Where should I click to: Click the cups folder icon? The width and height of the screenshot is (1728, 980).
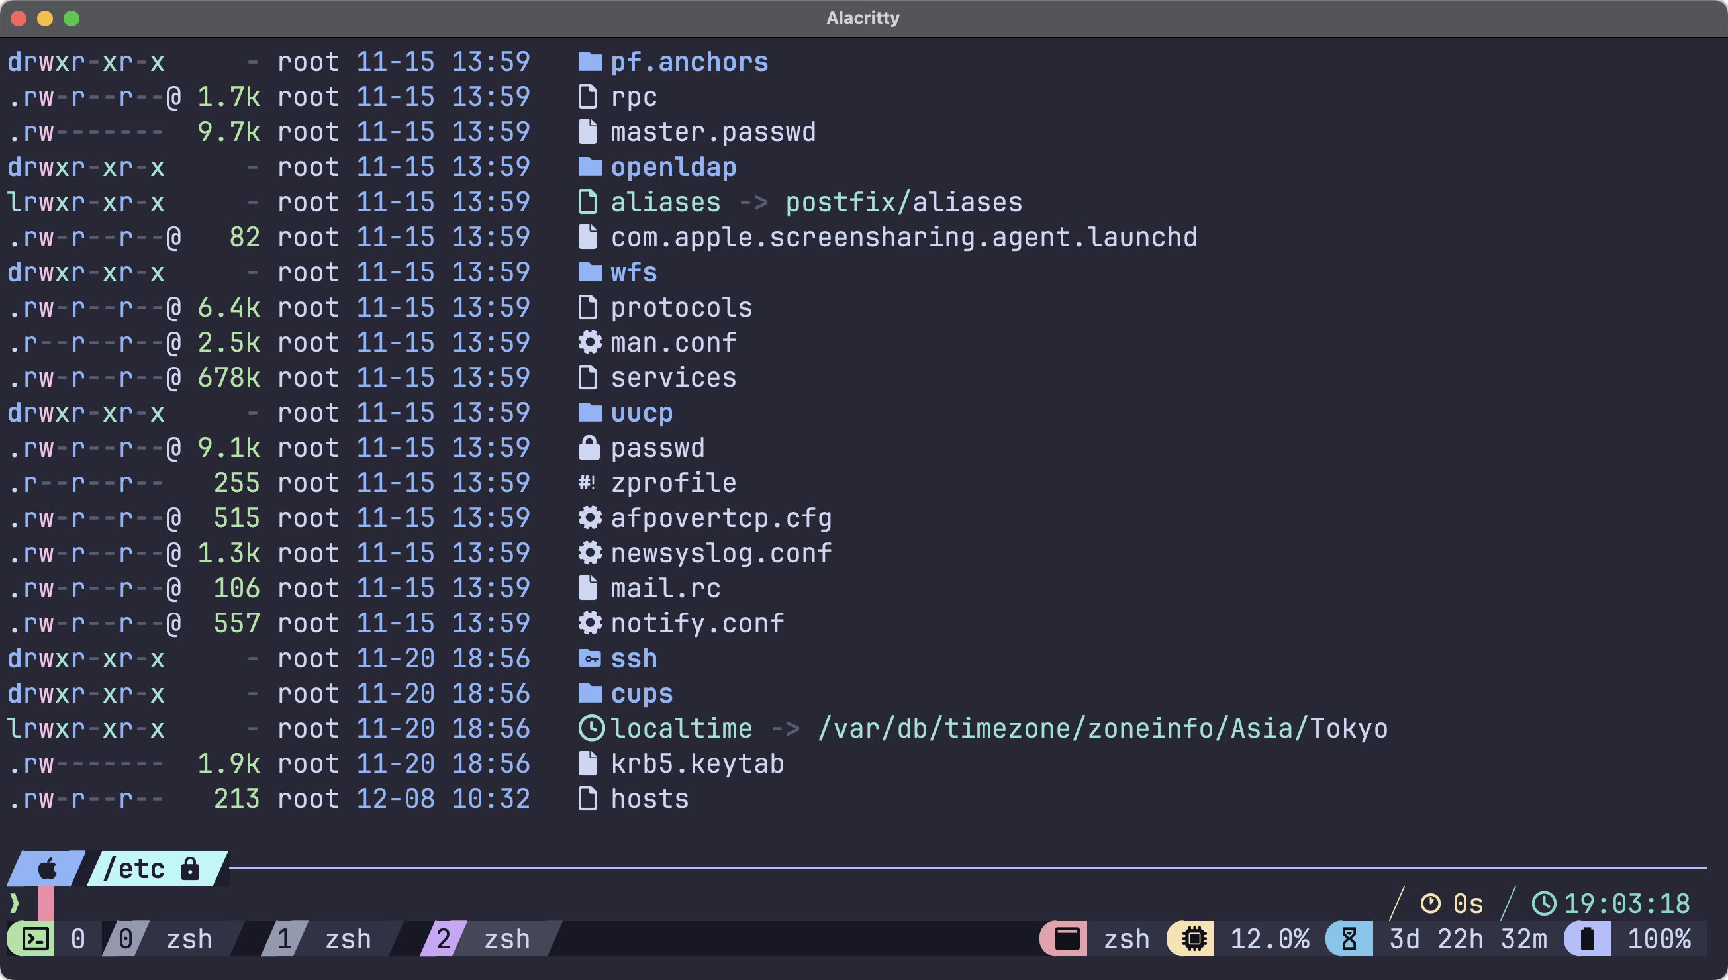tap(589, 693)
